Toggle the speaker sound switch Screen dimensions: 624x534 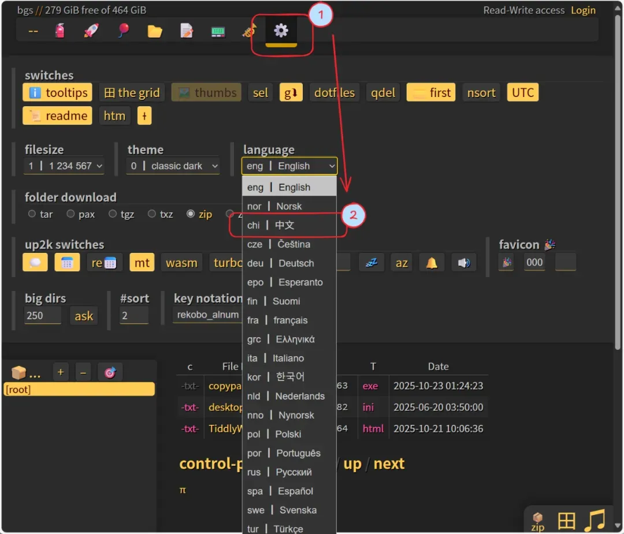pos(463,263)
